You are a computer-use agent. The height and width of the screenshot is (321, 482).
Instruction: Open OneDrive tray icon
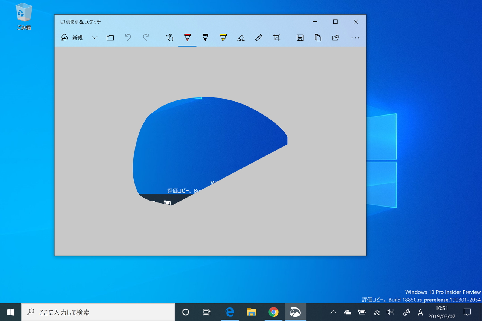(x=348, y=312)
